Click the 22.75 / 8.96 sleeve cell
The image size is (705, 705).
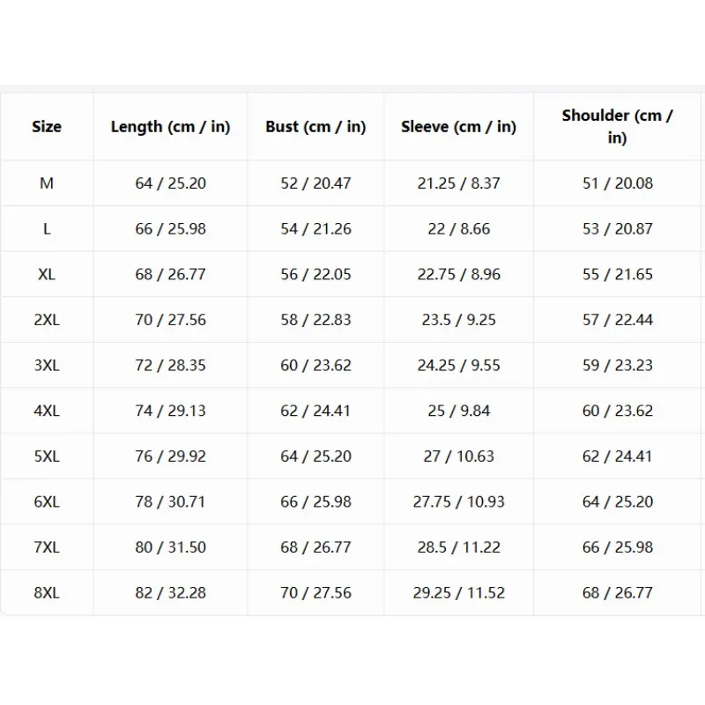[x=458, y=274]
